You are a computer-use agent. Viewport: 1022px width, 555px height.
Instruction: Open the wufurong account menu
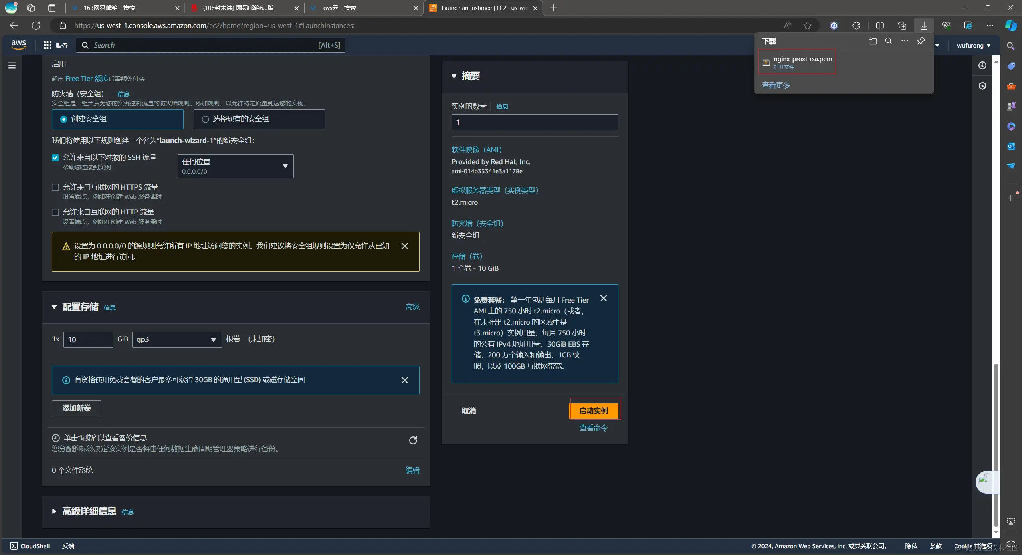973,46
